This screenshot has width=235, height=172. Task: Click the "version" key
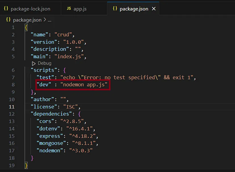tap(44, 42)
